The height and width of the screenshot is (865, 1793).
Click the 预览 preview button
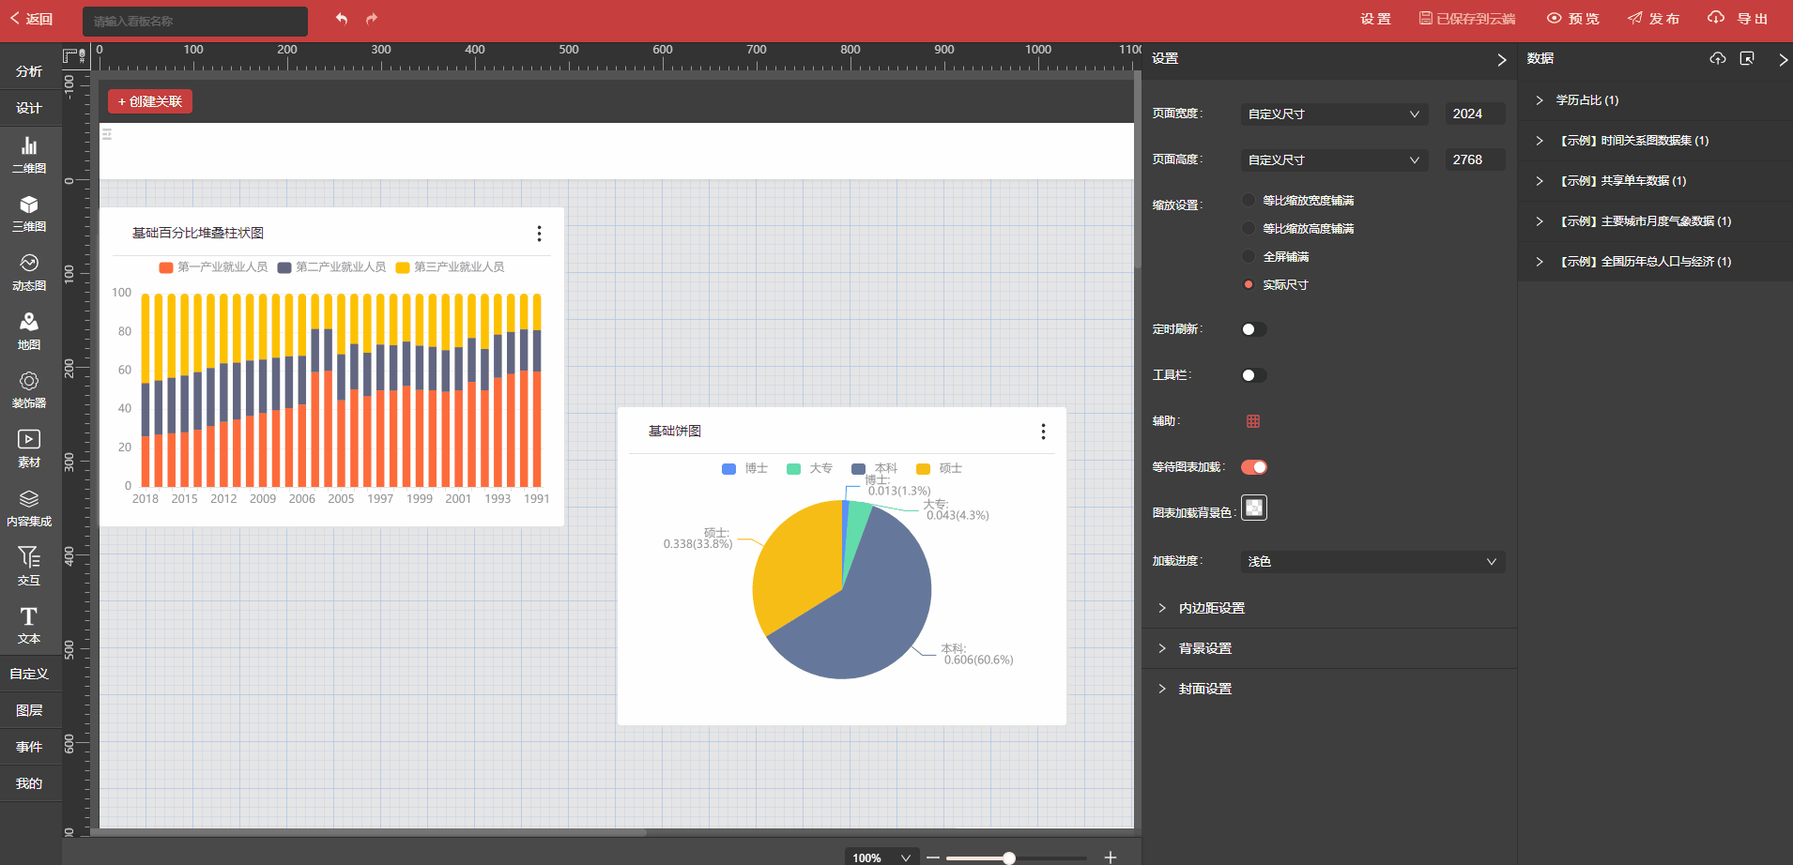(x=1573, y=19)
